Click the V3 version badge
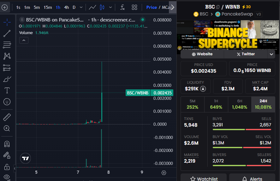280x181 pixels. (x=259, y=14)
